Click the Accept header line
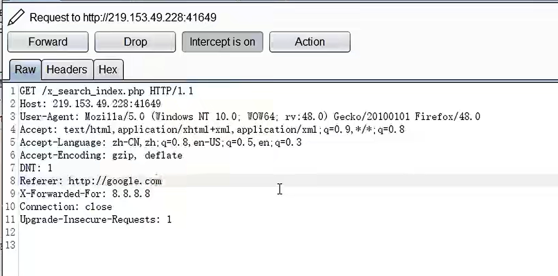Viewport: 558px width, 276px height. 212,129
